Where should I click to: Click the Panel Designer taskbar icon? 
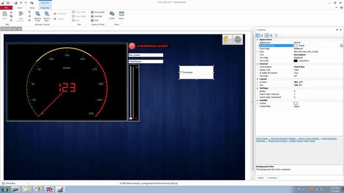tap(60, 189)
